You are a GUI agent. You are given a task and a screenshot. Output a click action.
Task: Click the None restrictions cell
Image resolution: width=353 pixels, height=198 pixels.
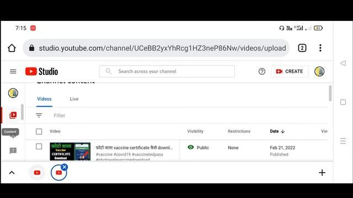[x=233, y=148]
